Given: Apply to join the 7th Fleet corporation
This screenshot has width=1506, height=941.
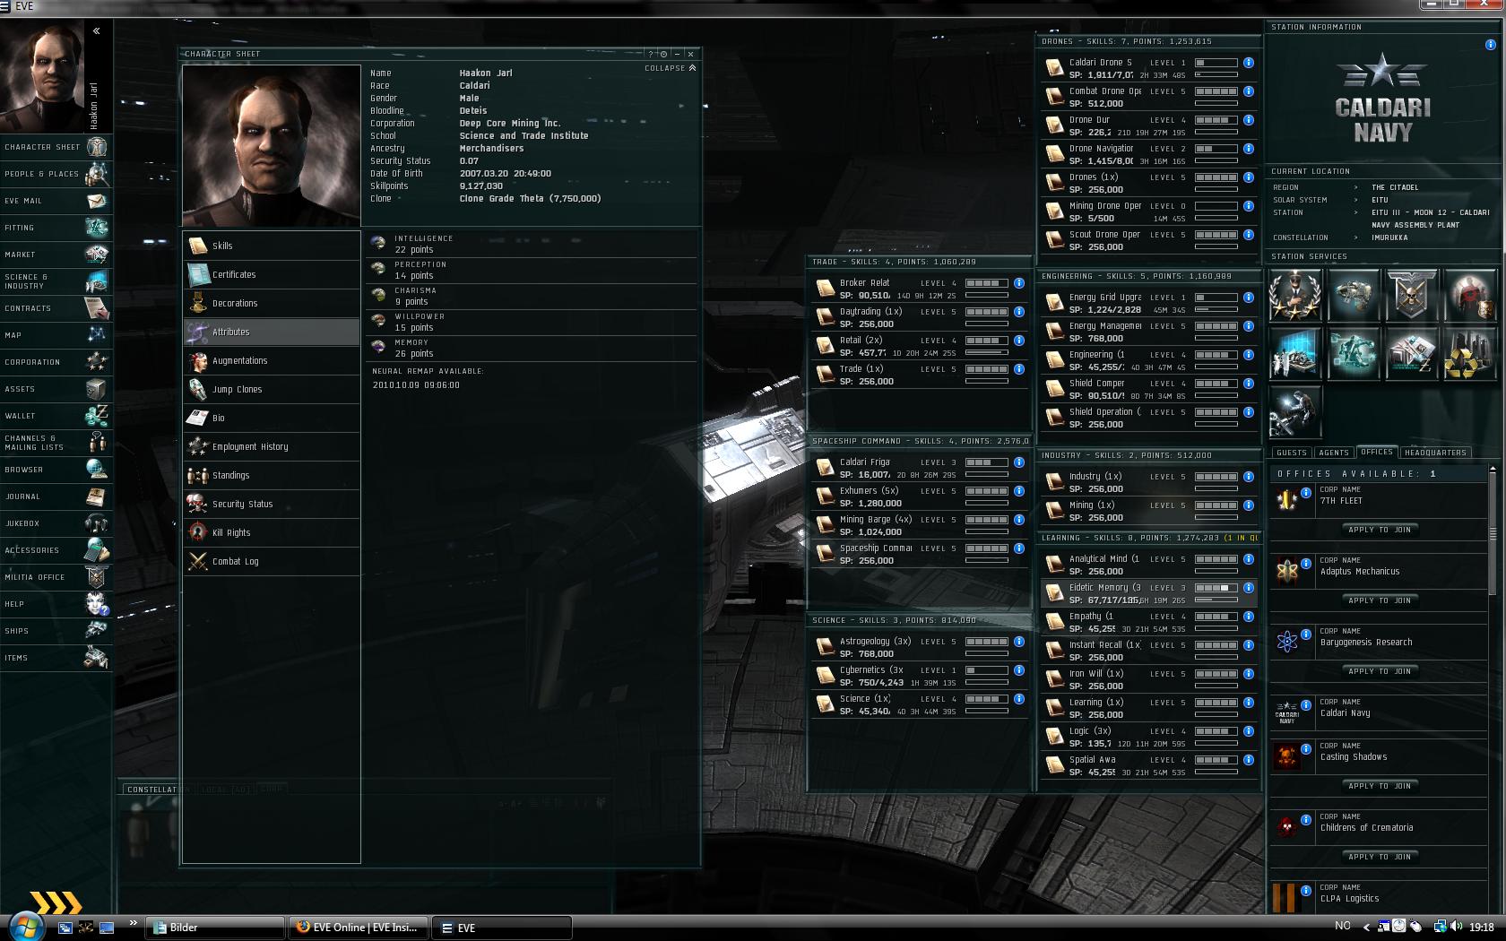Looking at the screenshot, I should (x=1380, y=530).
